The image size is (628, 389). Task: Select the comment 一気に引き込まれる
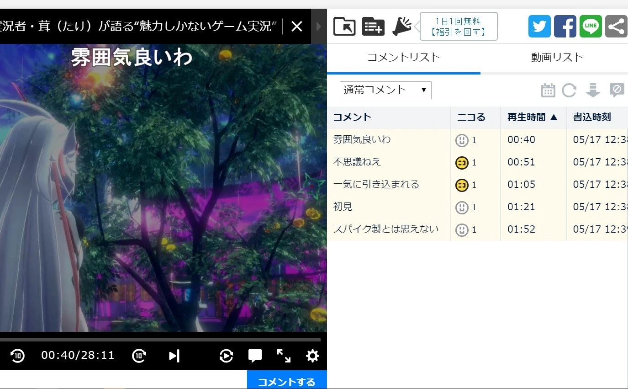pyautogui.click(x=376, y=185)
